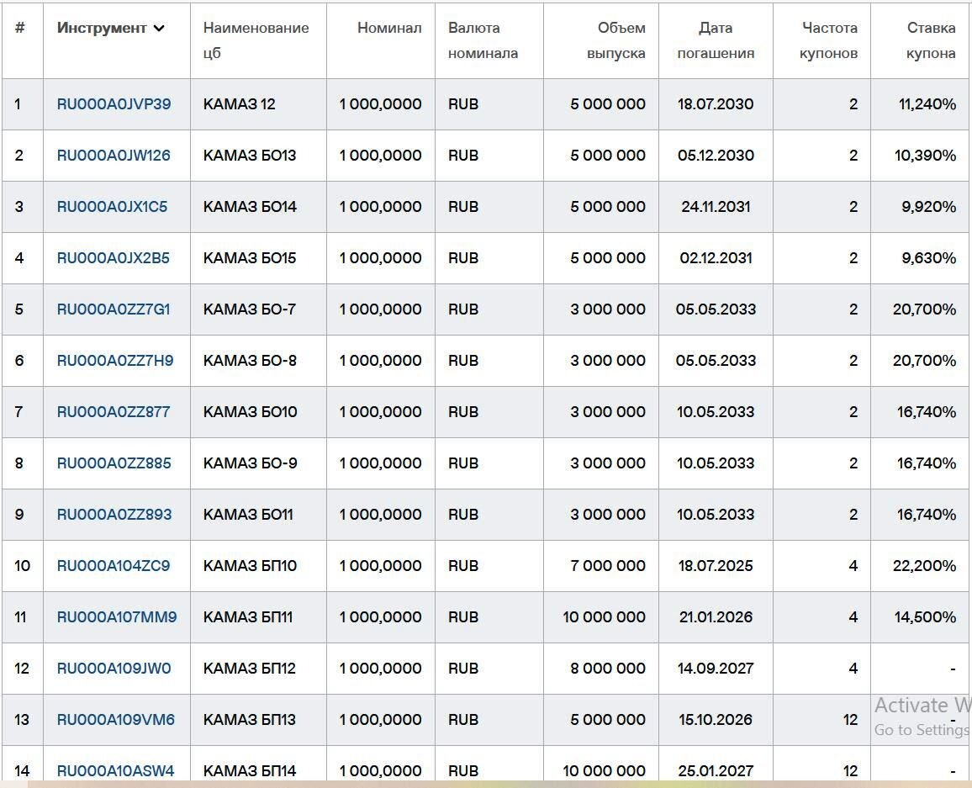
Task: Click the Дата погашения column header
Action: coord(716,40)
